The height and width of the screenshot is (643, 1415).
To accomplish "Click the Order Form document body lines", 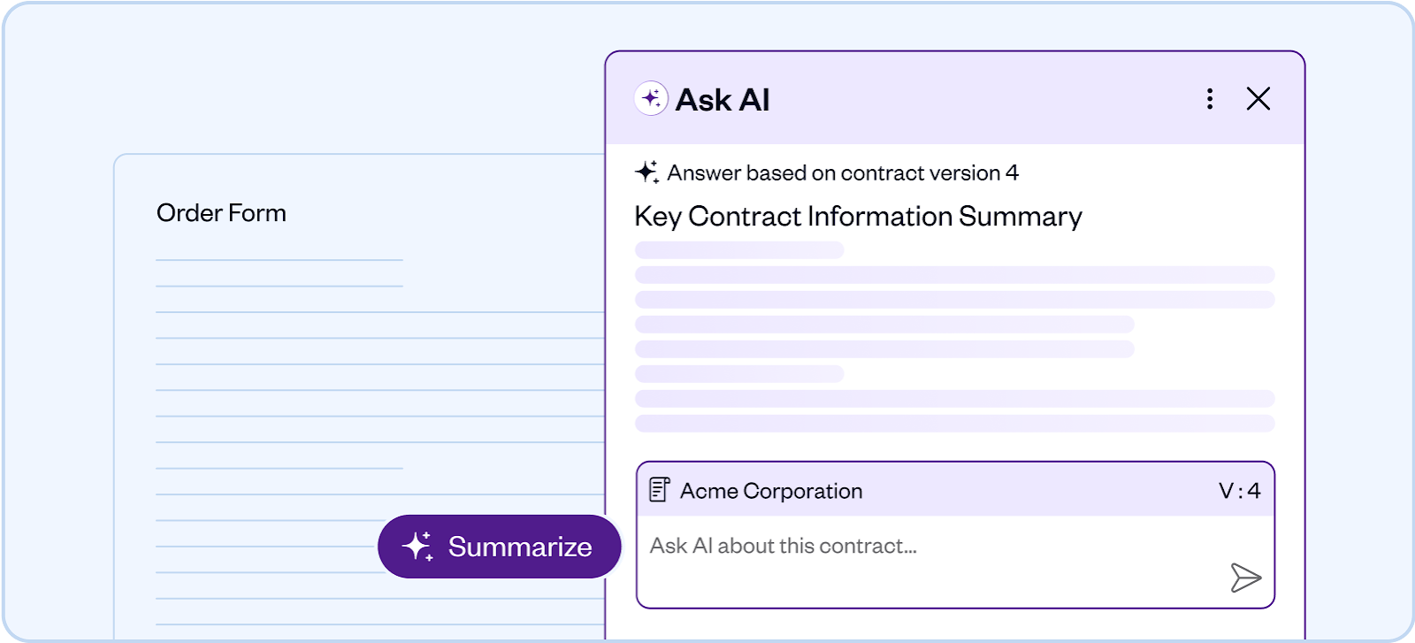I will pyautogui.click(x=380, y=442).
